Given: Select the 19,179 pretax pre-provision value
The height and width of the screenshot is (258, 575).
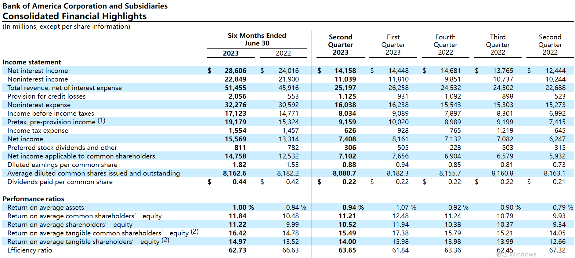Looking at the screenshot, I should point(235,122).
